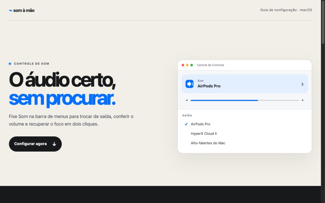Click the blue checkmark next to AirPods Pro
325x203 pixels.
pos(186,124)
